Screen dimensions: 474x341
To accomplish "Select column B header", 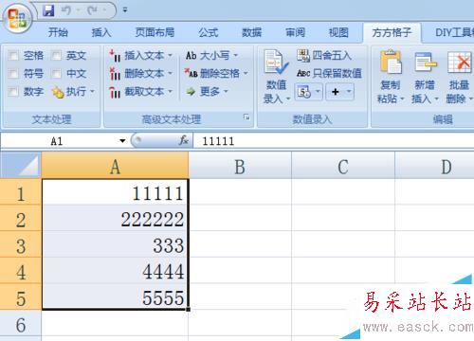I will point(240,166).
